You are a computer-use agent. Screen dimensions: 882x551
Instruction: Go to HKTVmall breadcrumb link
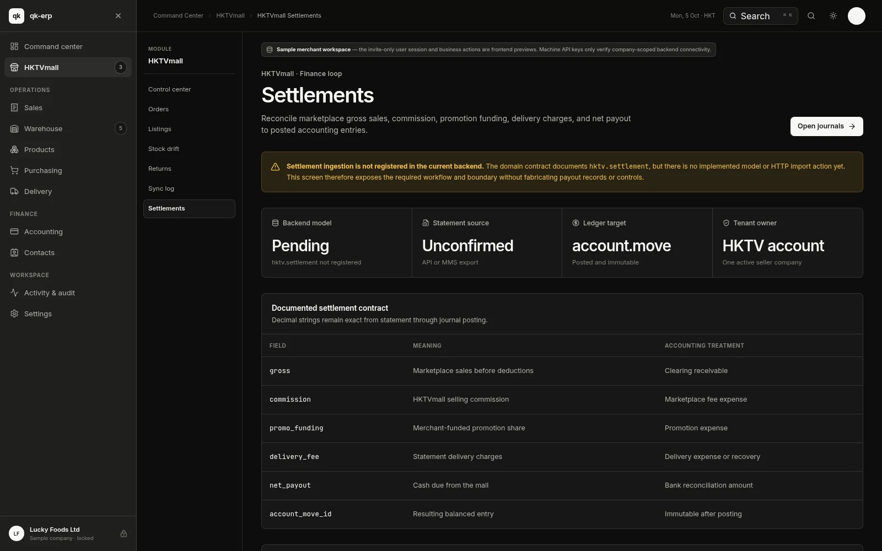pyautogui.click(x=230, y=15)
